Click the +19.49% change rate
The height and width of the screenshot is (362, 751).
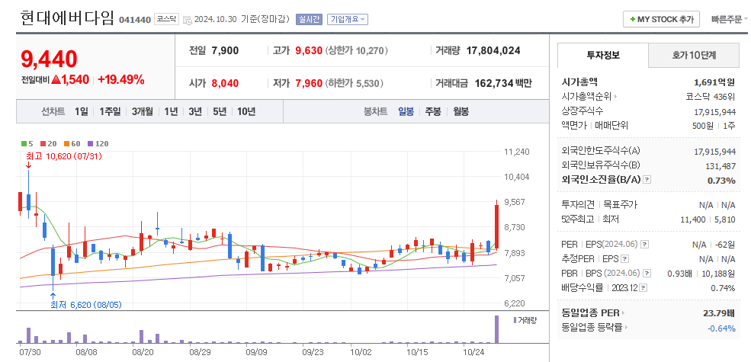click(120, 80)
